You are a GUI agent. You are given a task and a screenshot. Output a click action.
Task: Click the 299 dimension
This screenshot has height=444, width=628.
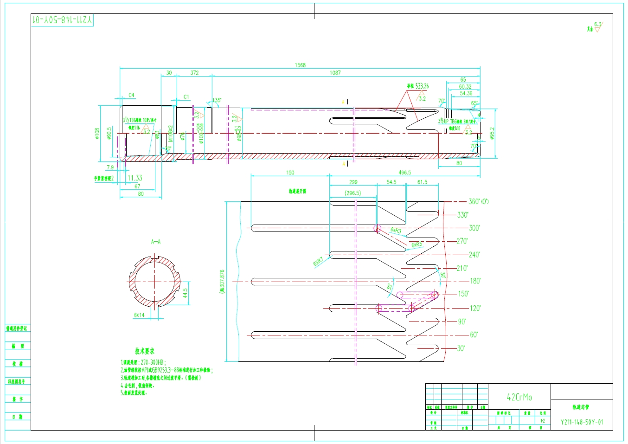[353, 182]
